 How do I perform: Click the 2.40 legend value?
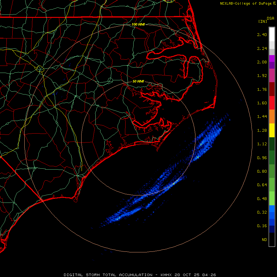[262, 34]
